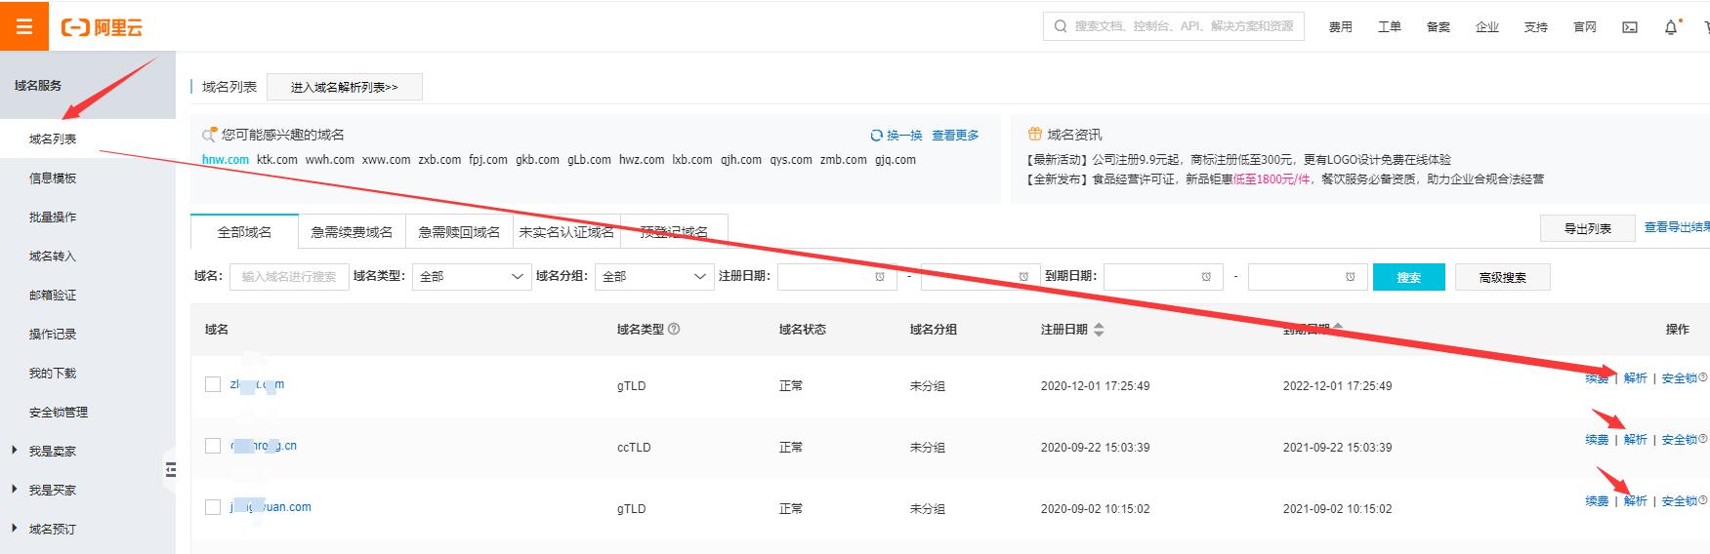
Task: Open the orange hamburger menu
Action: [x=24, y=26]
